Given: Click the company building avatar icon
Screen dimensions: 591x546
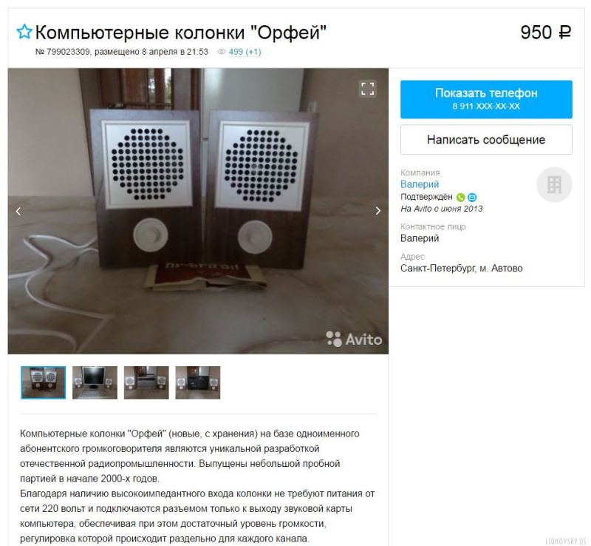Looking at the screenshot, I should pyautogui.click(x=554, y=185).
